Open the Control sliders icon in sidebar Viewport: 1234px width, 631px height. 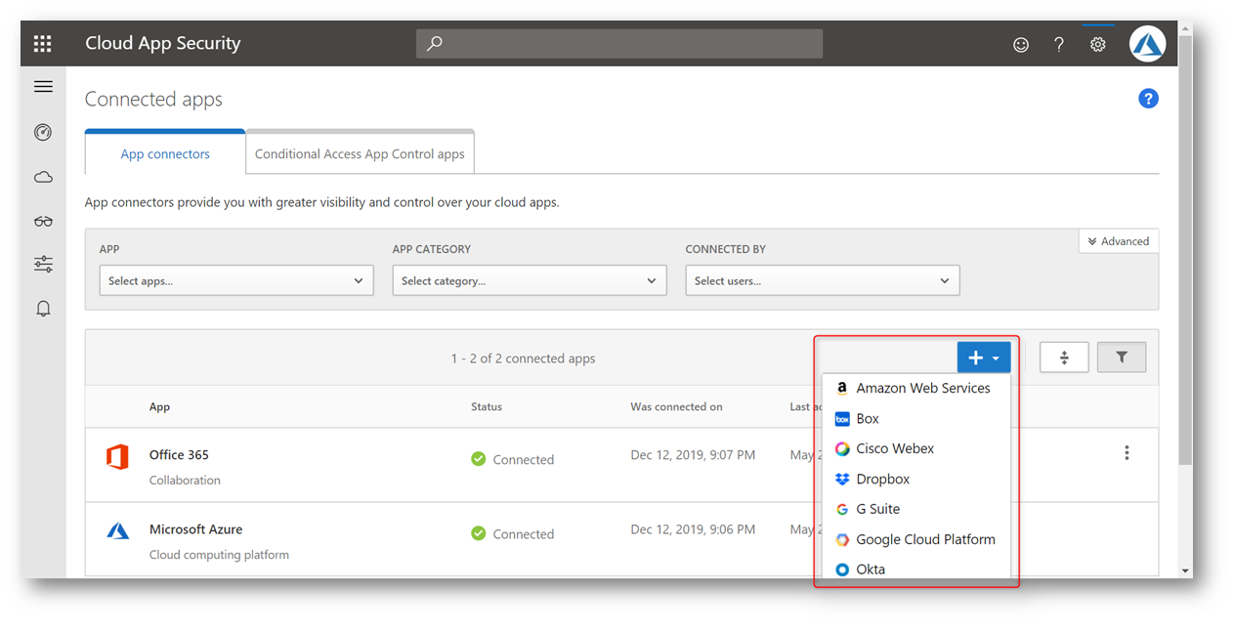(x=43, y=264)
